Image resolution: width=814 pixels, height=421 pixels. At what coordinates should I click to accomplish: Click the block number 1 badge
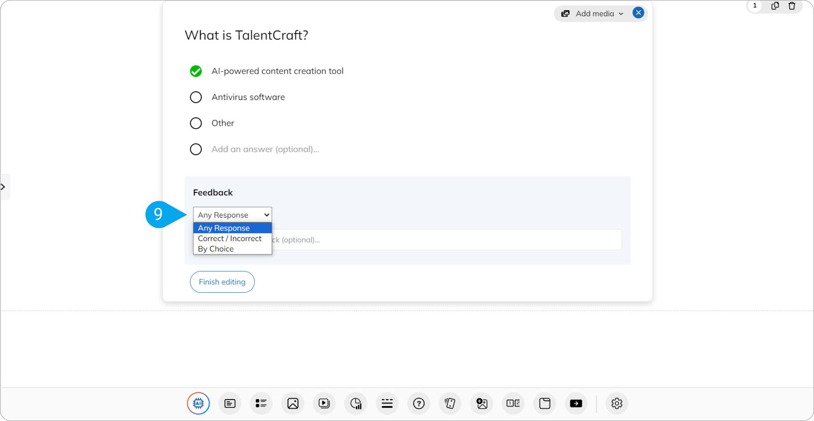tap(755, 6)
